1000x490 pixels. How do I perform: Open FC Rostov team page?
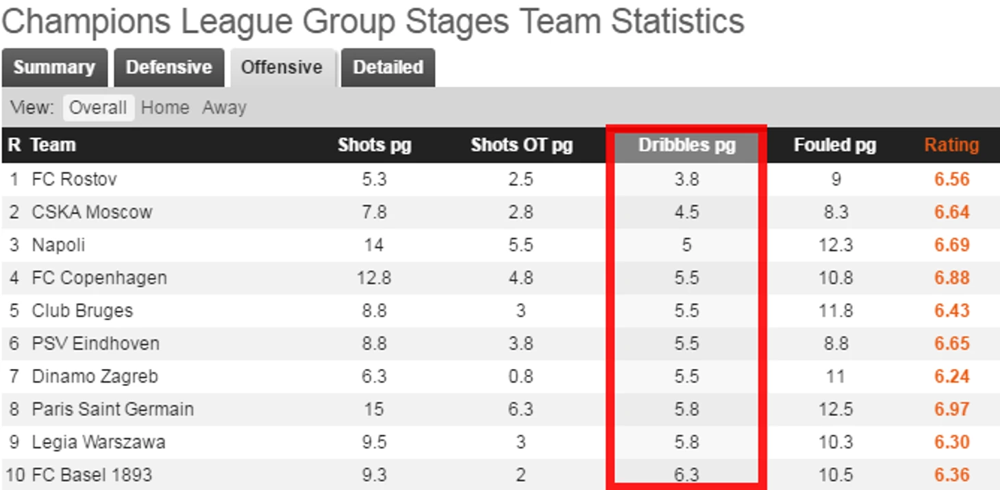(x=74, y=179)
